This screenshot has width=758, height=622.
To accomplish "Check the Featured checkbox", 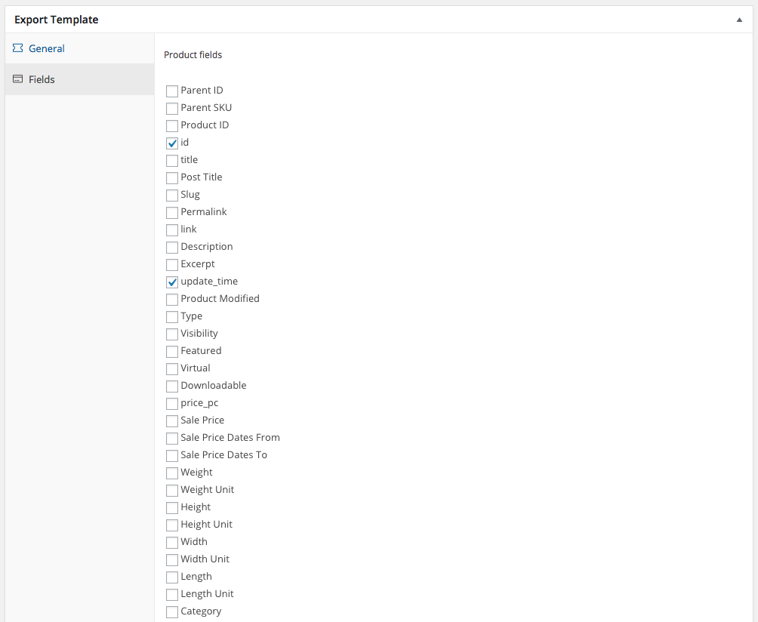I will 172,352.
